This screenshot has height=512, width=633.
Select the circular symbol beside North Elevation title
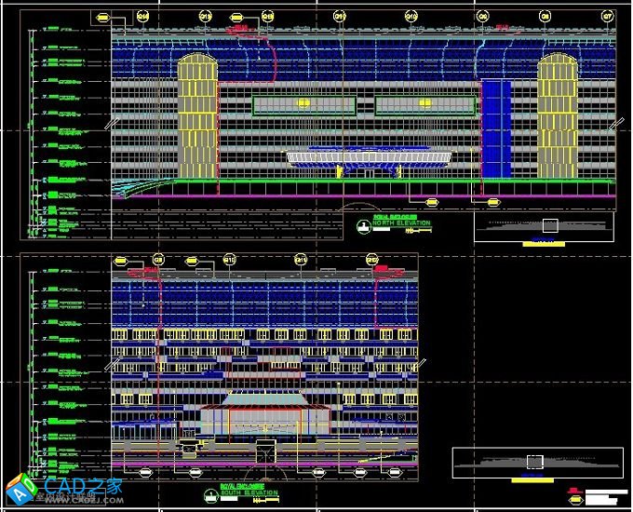pyautogui.click(x=363, y=223)
